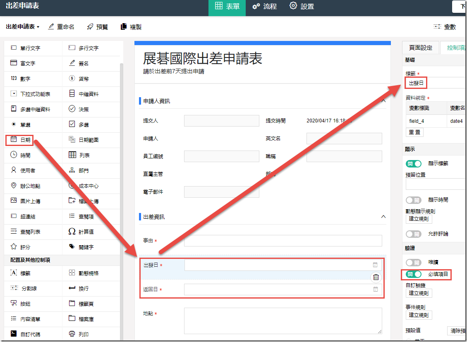
Task: Select the 評分 star rating icon
Action: (x=13, y=246)
